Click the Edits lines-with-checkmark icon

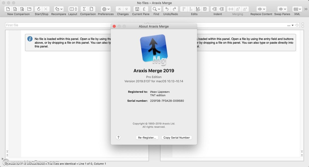(x=205, y=9)
